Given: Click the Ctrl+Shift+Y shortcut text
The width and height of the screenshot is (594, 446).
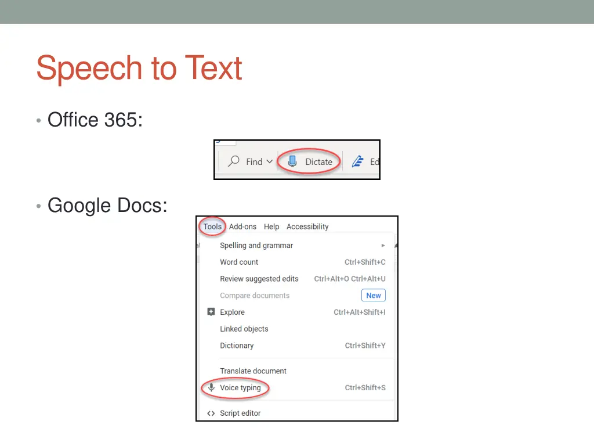Looking at the screenshot, I should 365,346.
